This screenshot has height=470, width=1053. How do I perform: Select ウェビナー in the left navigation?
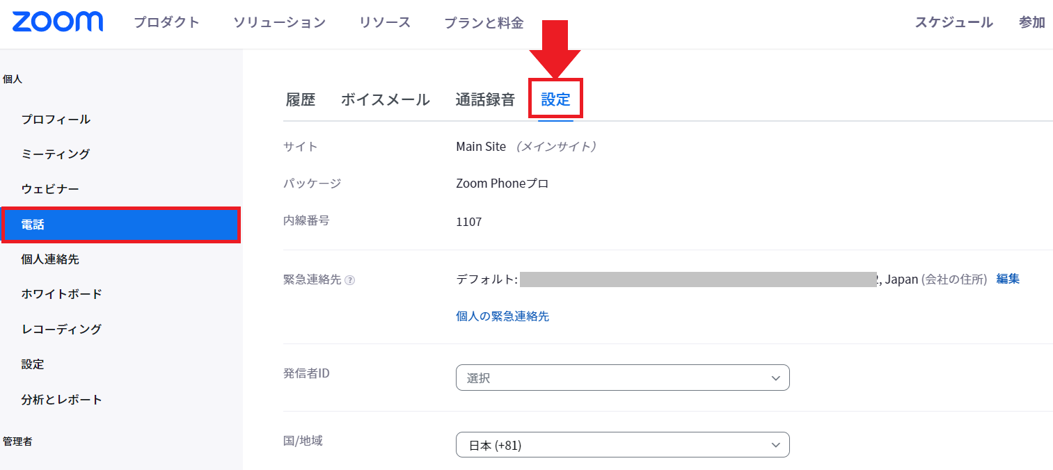pyautogui.click(x=50, y=189)
